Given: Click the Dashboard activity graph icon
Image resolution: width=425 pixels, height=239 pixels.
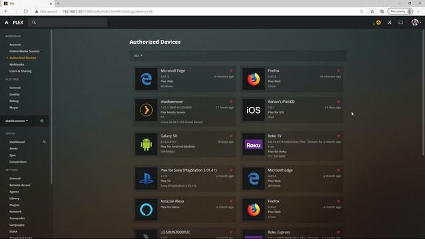Looking at the screenshot, I should click(x=44, y=141).
